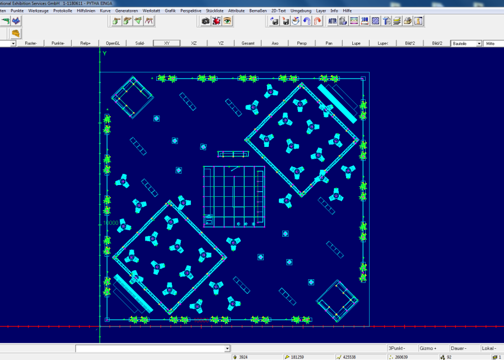
Task: Open the Stückliste menu
Action: click(x=216, y=11)
